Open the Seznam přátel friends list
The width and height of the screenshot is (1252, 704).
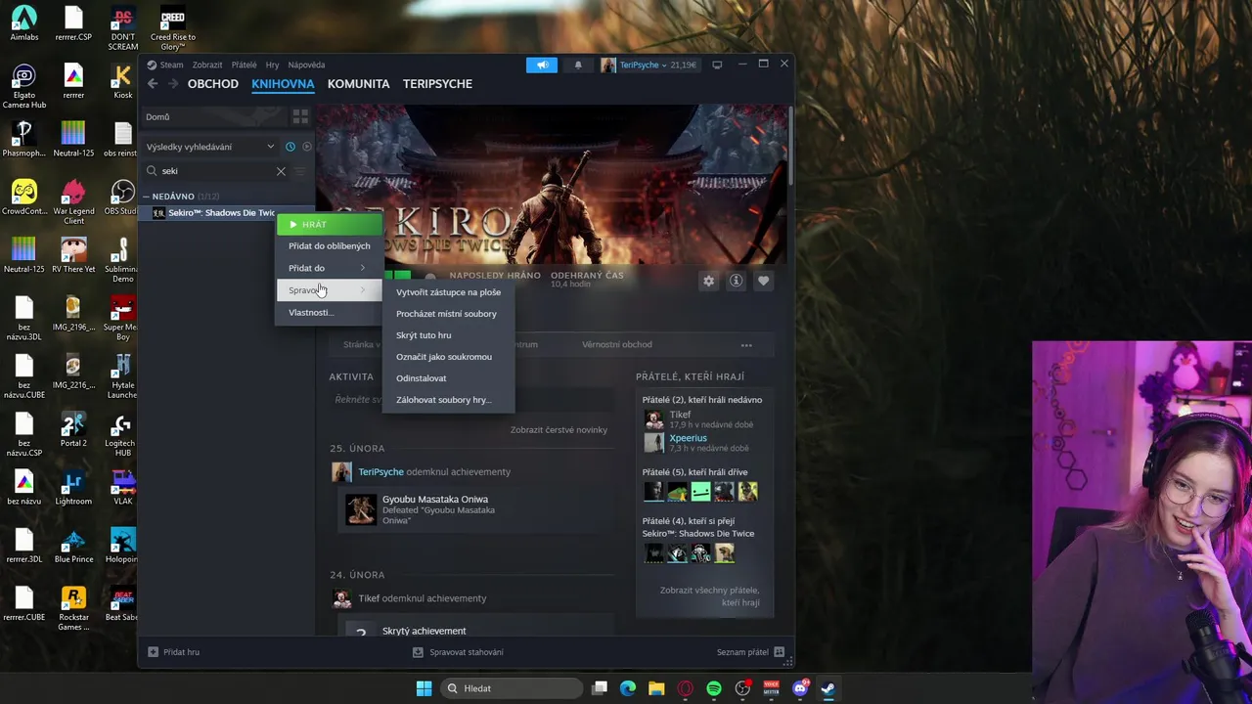point(750,652)
